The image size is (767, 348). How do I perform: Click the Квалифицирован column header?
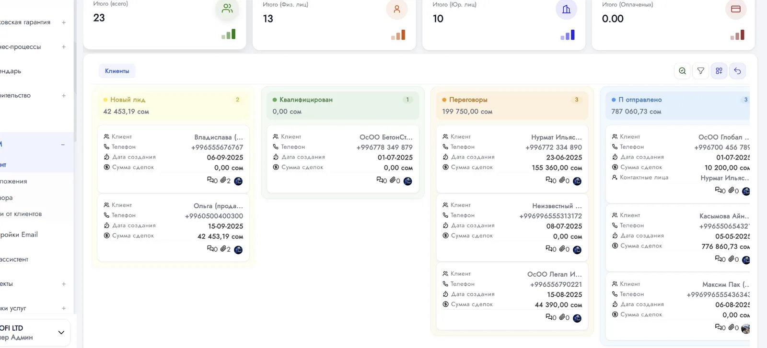click(343, 105)
